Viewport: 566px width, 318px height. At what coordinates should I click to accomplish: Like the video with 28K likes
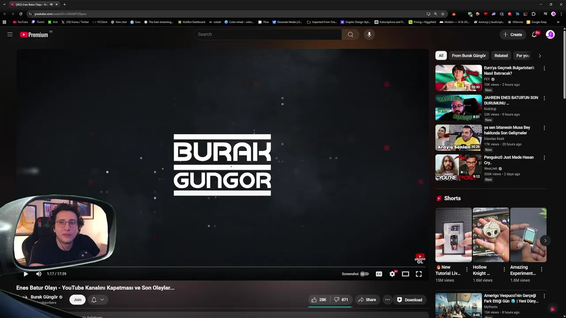(x=319, y=300)
